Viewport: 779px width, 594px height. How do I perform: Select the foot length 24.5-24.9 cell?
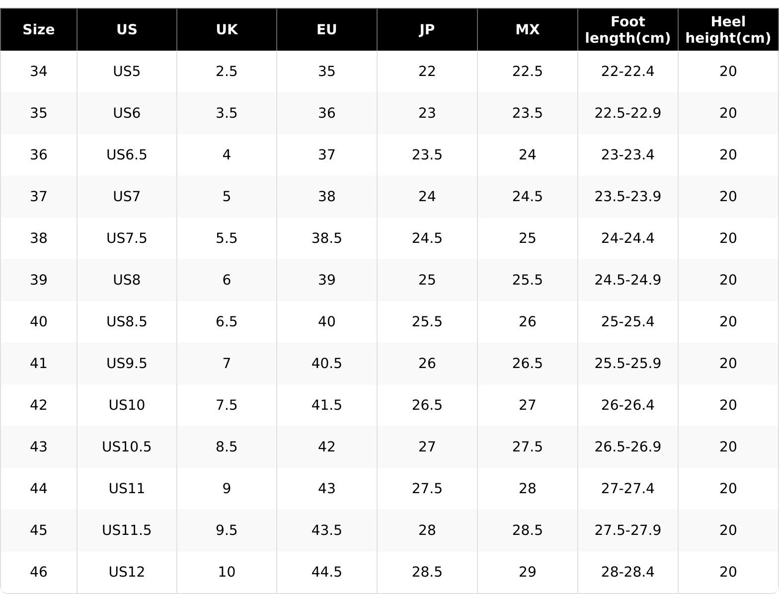click(x=627, y=280)
